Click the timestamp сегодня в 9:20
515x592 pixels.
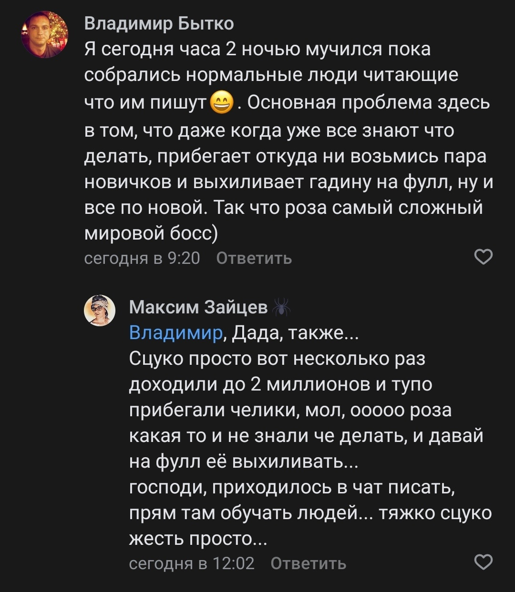point(142,258)
